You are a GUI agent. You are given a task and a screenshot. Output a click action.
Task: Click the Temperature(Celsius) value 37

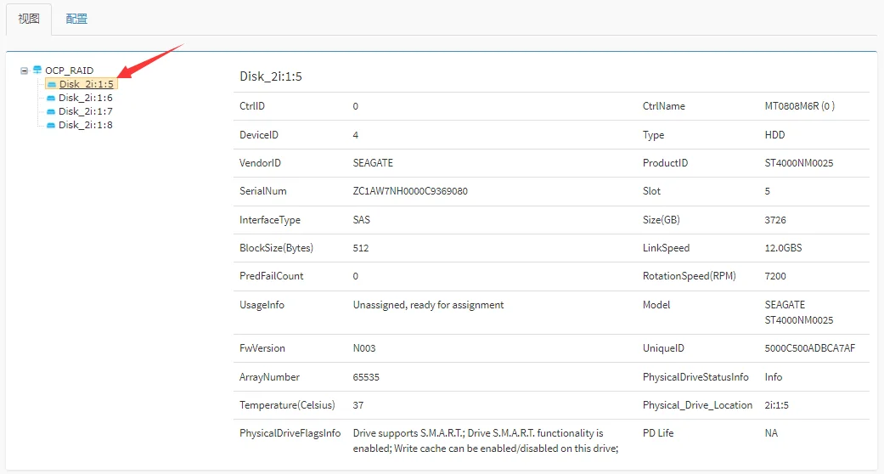pos(358,406)
